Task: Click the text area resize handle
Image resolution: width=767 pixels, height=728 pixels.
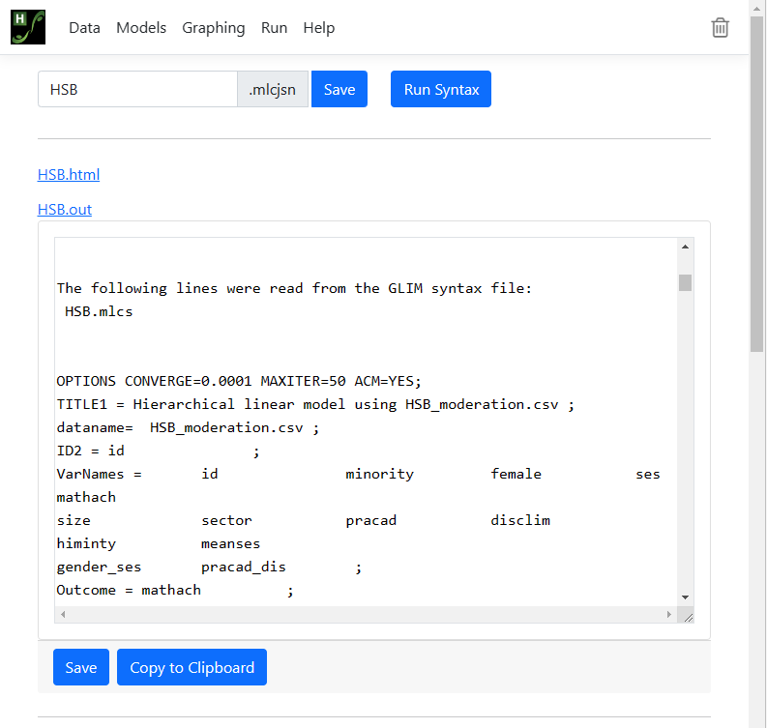Action: (x=688, y=616)
